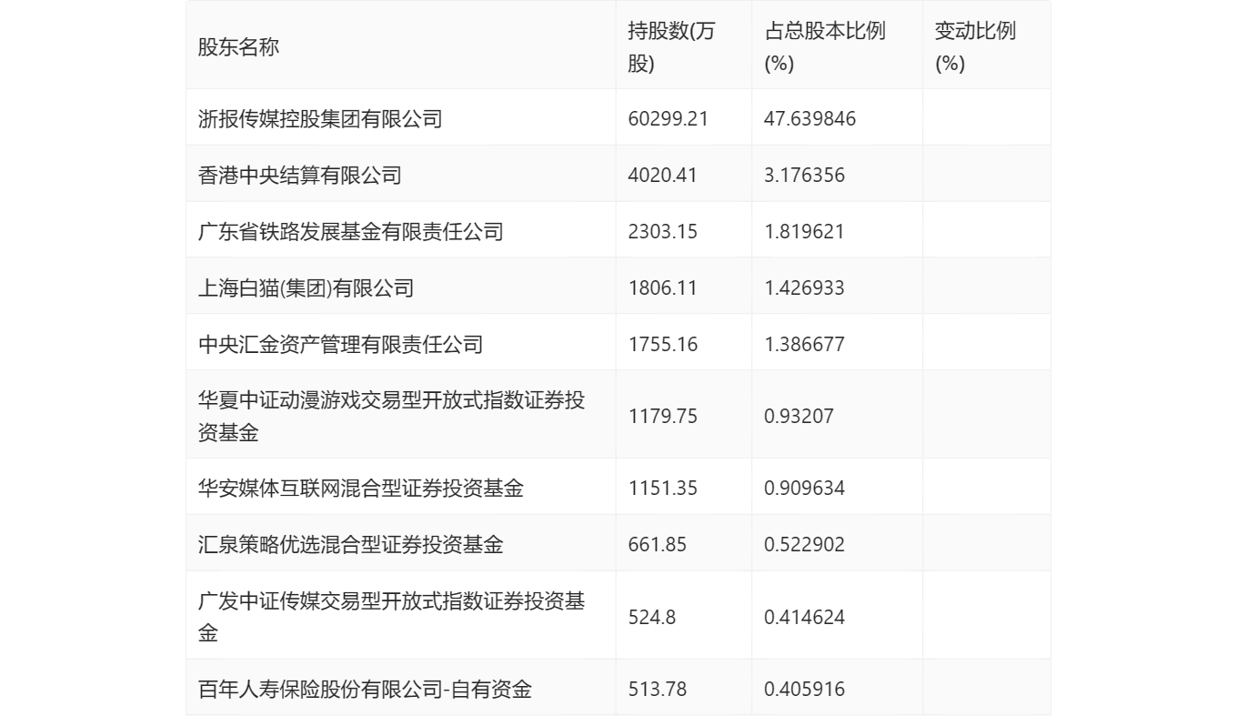Click the holding value 4020.41
The height and width of the screenshot is (716, 1237).
point(662,175)
